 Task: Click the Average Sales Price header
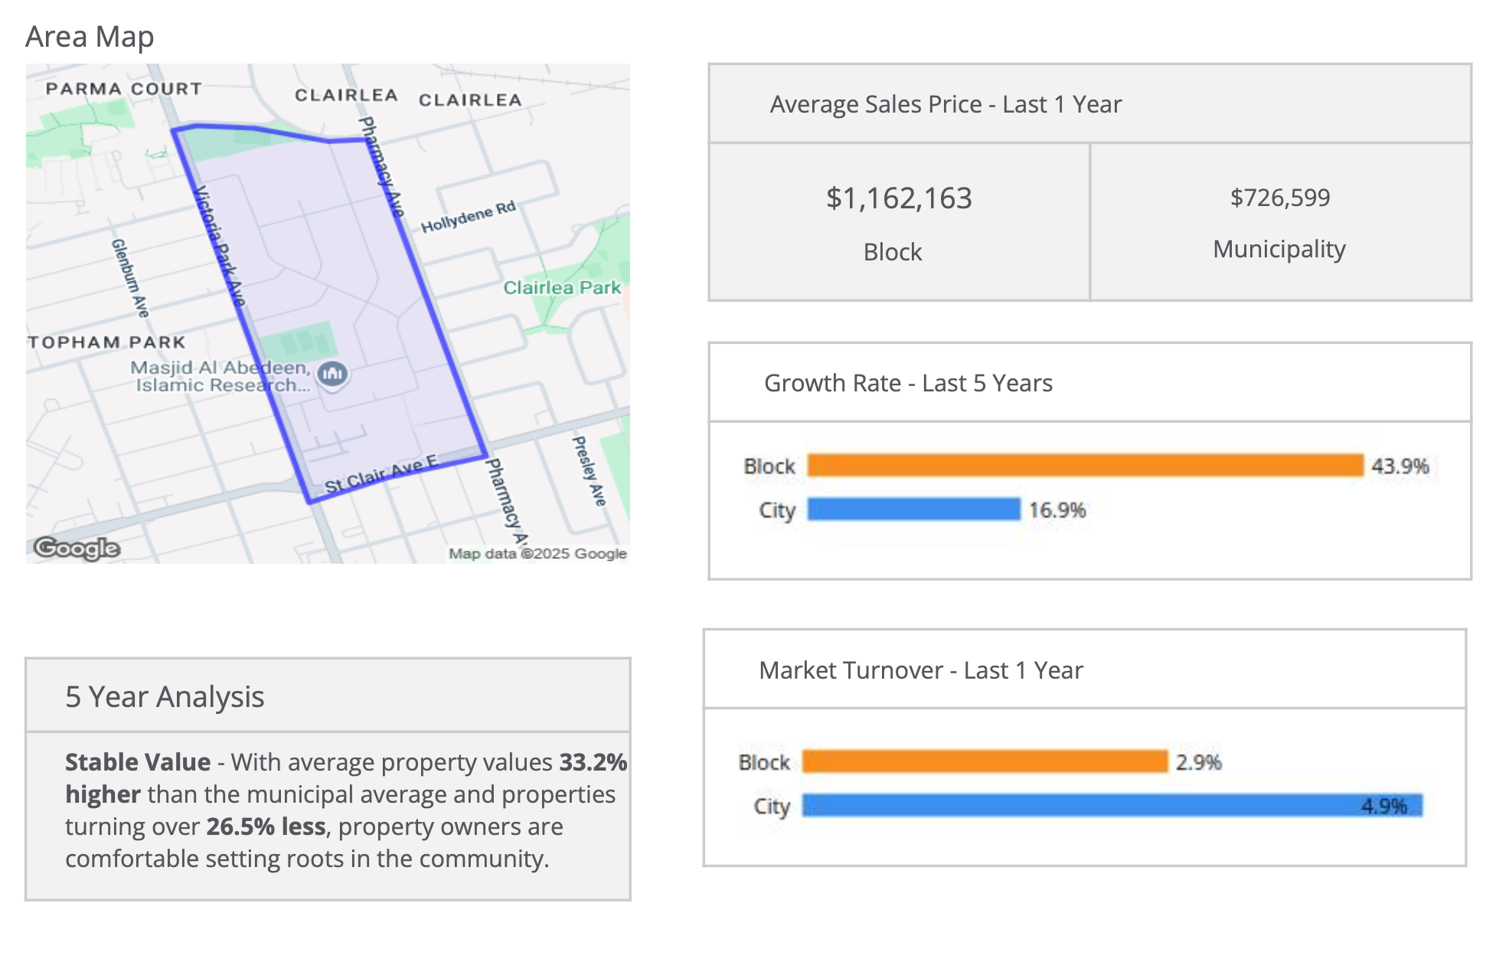(x=946, y=104)
